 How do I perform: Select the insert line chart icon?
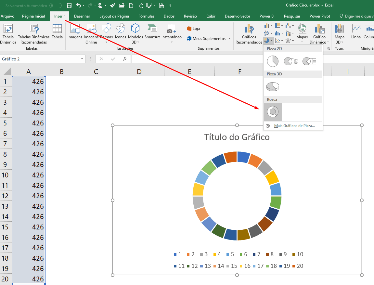[266, 32]
